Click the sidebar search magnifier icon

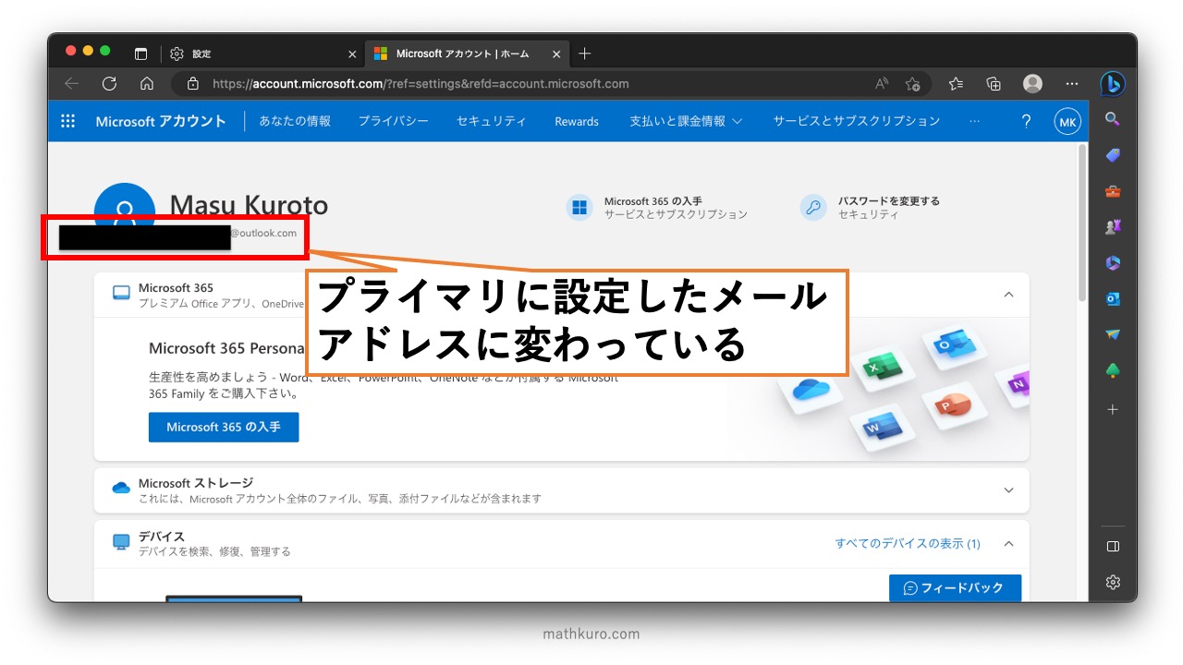(1113, 119)
